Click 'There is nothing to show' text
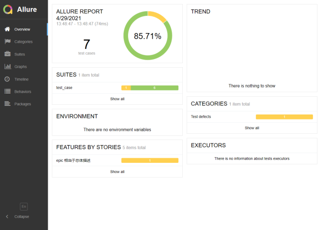Viewport: 321px width, 230px height. coord(252,86)
